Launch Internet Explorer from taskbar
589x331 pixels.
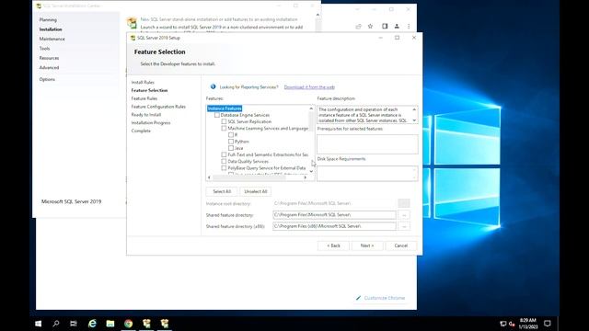click(x=92, y=324)
